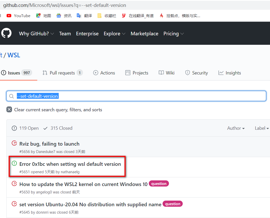
Task: Click closed icon beside WSL2 kernel issue
Action: click(x=14, y=183)
